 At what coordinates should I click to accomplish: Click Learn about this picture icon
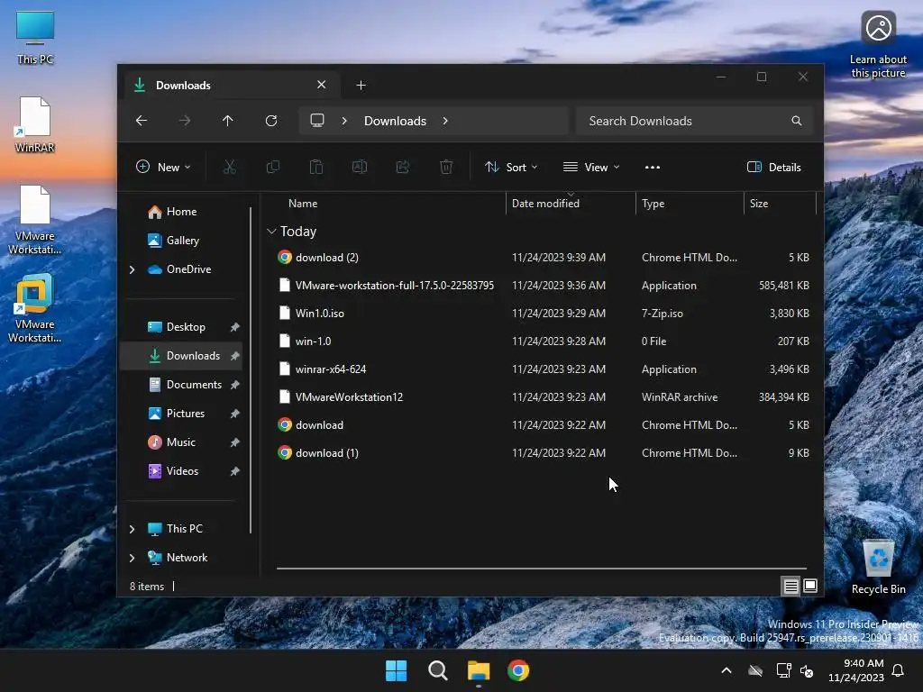coord(878,44)
